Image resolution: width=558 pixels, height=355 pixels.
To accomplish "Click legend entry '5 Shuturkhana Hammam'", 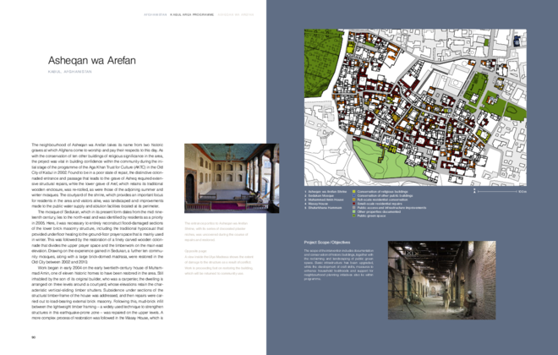I will (x=323, y=208).
